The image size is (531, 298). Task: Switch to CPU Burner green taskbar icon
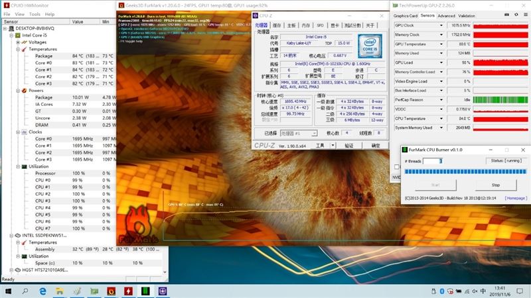pyautogui.click(x=145, y=291)
